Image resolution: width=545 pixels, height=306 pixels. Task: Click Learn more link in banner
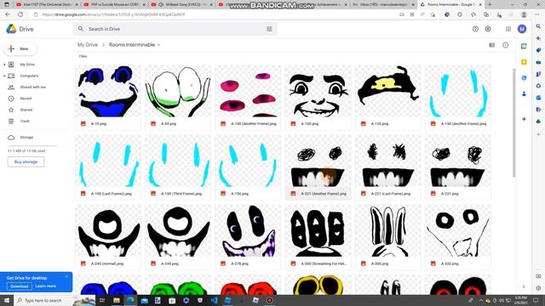pos(45,286)
